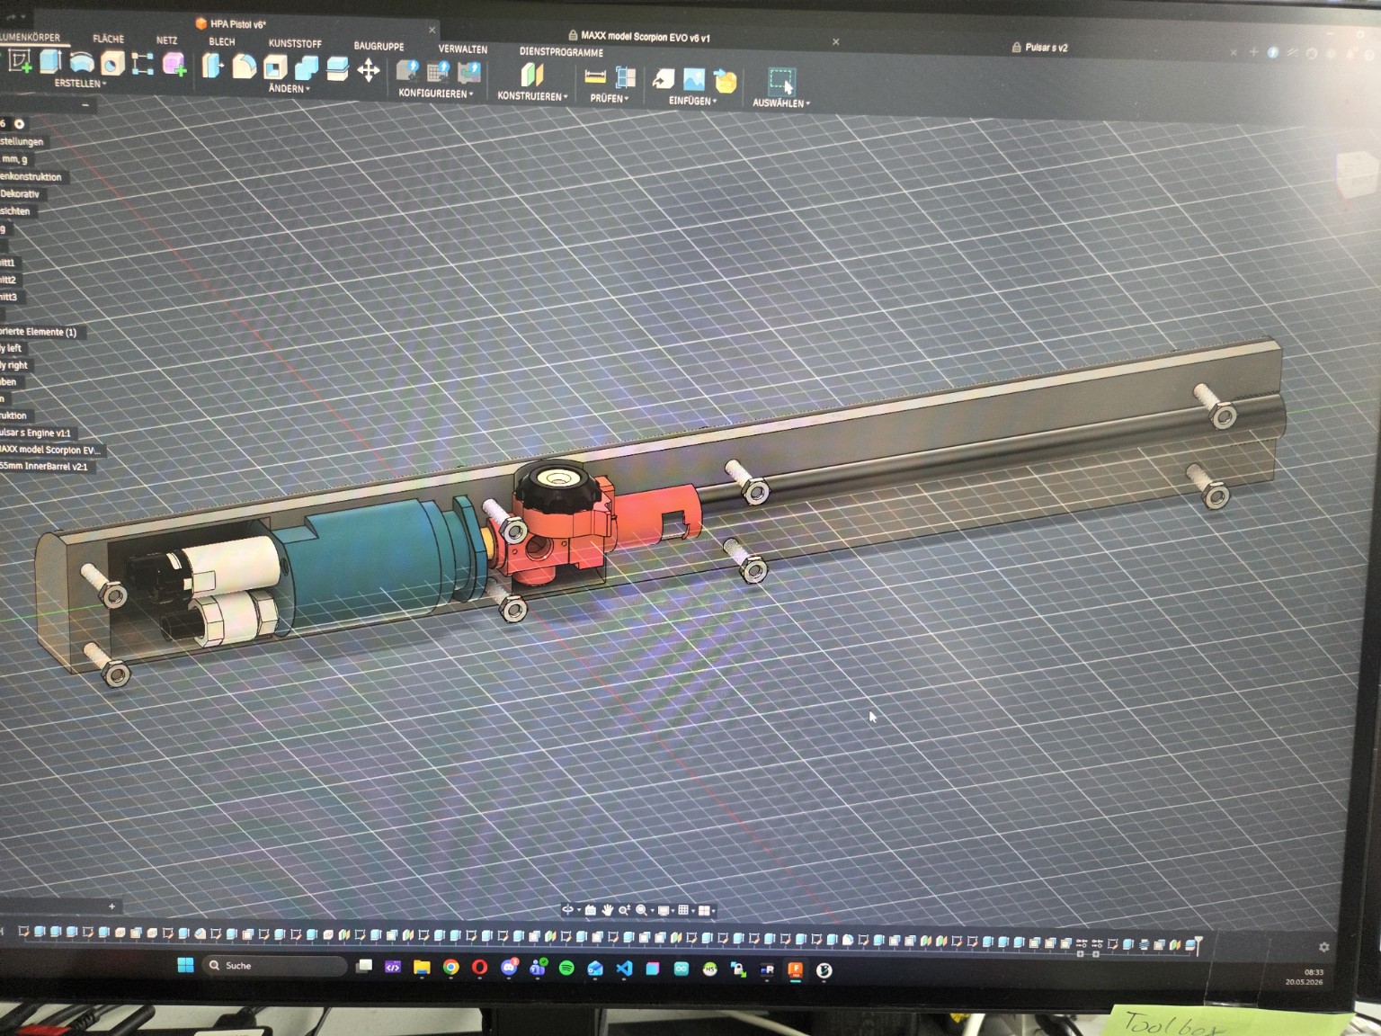Select the Revolve tool in ERSTELLEN

[82, 62]
